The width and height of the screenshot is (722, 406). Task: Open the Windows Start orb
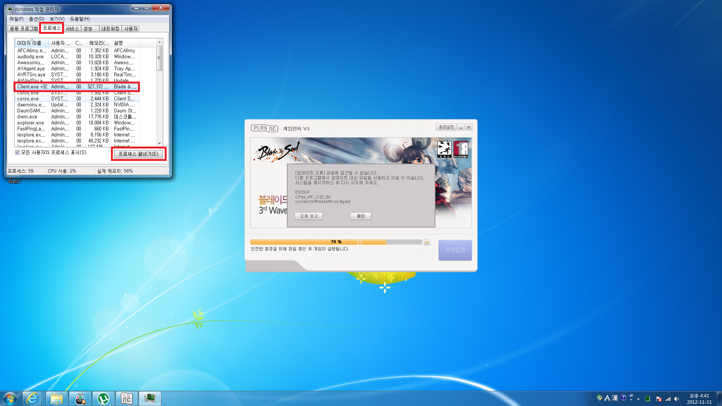pyautogui.click(x=10, y=398)
